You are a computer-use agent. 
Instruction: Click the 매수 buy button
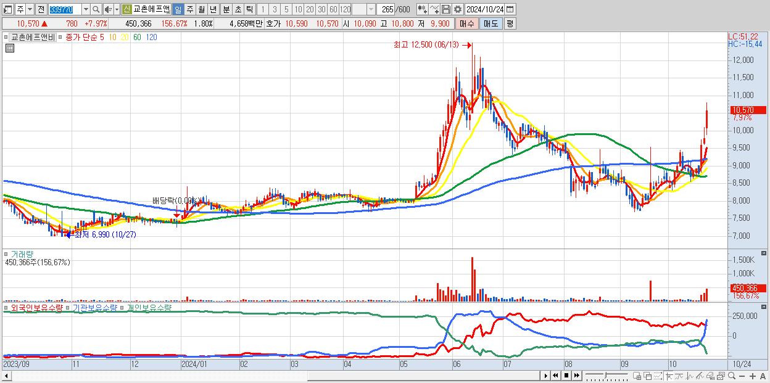tap(467, 23)
